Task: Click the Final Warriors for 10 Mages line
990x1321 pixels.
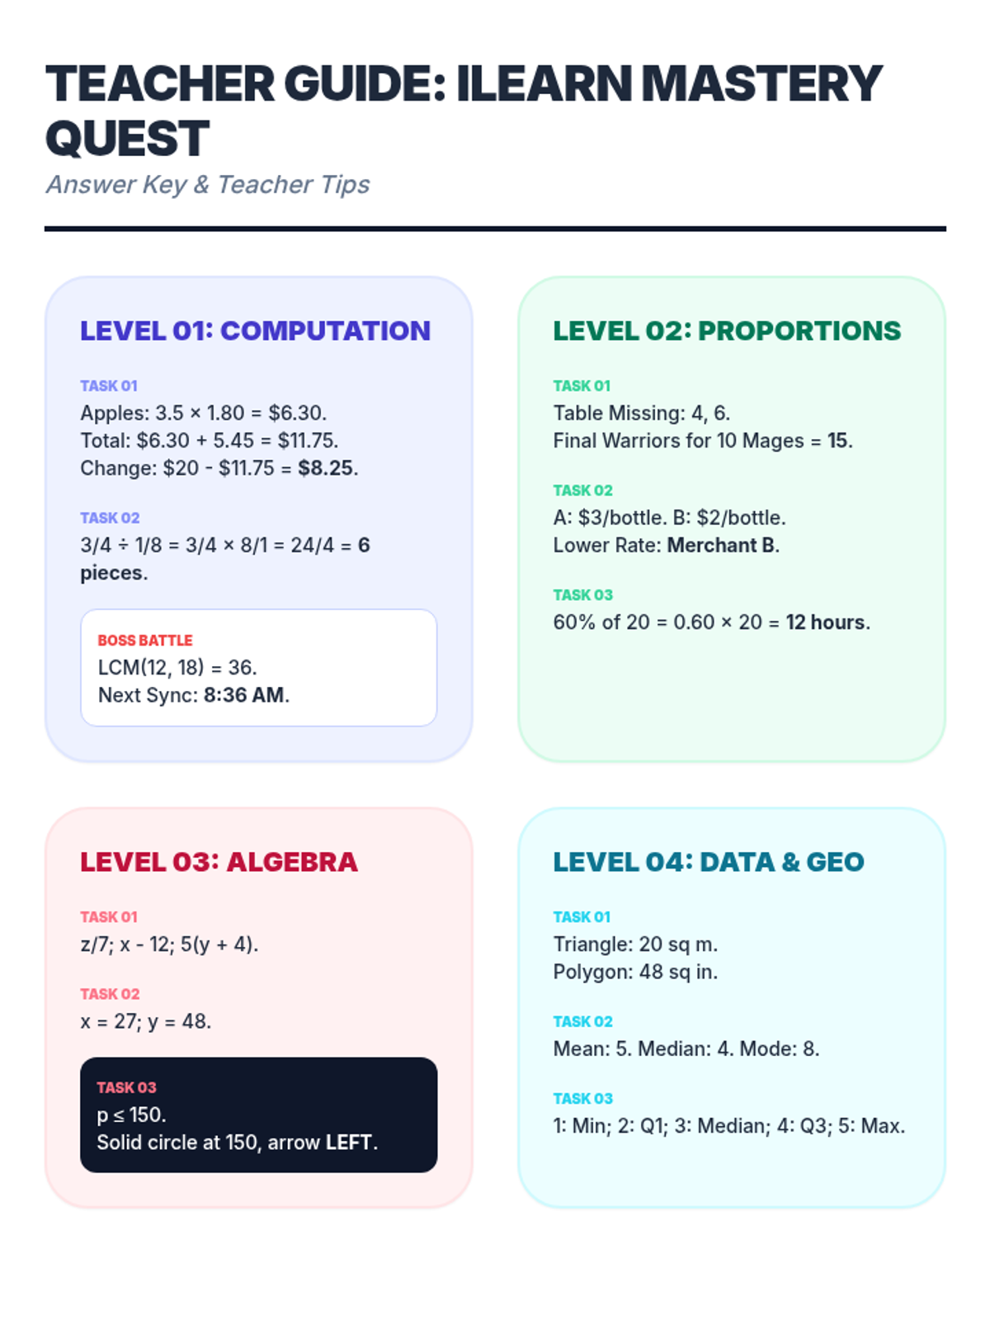Action: tap(703, 441)
